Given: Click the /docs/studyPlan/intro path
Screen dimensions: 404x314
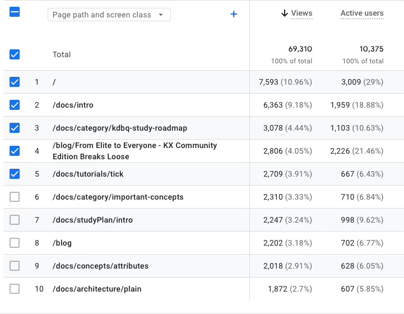Looking at the screenshot, I should (x=92, y=220).
